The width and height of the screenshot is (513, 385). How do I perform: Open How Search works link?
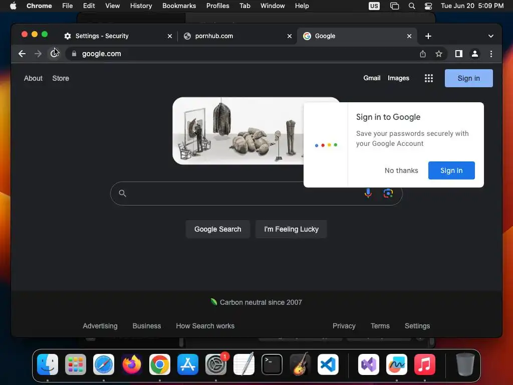205,326
